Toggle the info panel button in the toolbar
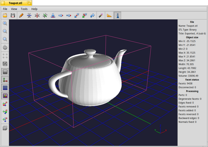Viewport: 208px width, 147px height. pyautogui.click(x=118, y=15)
